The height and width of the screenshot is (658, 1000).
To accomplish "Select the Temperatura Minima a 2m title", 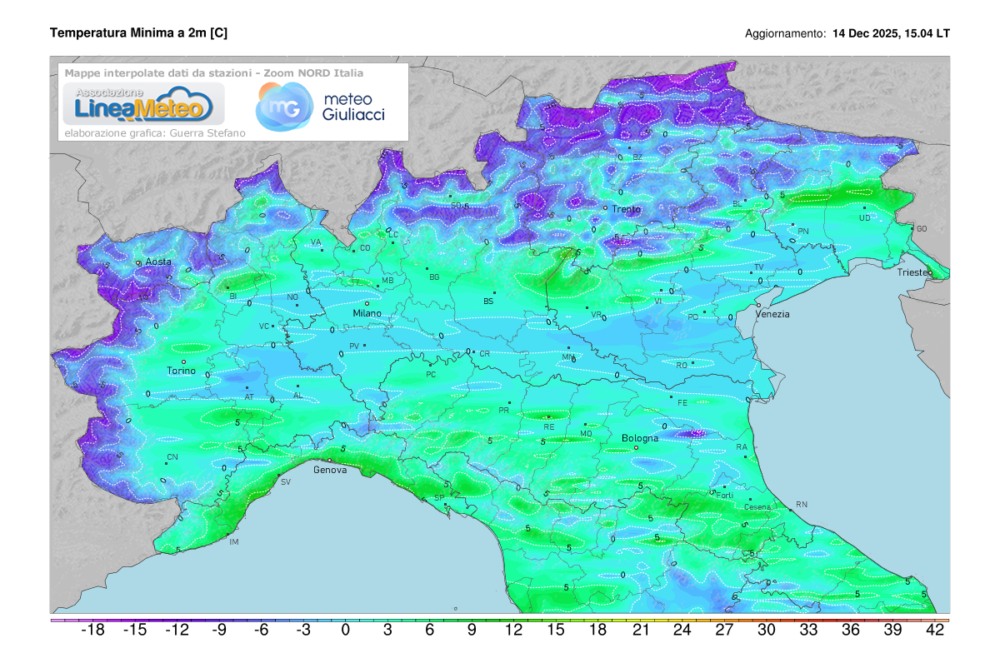I will click(139, 34).
